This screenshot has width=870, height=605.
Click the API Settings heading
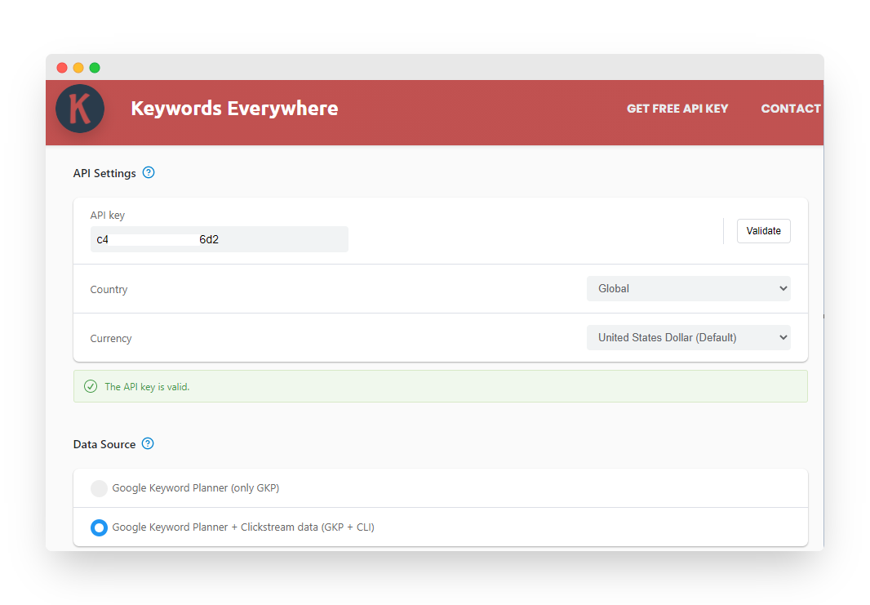[x=104, y=173]
